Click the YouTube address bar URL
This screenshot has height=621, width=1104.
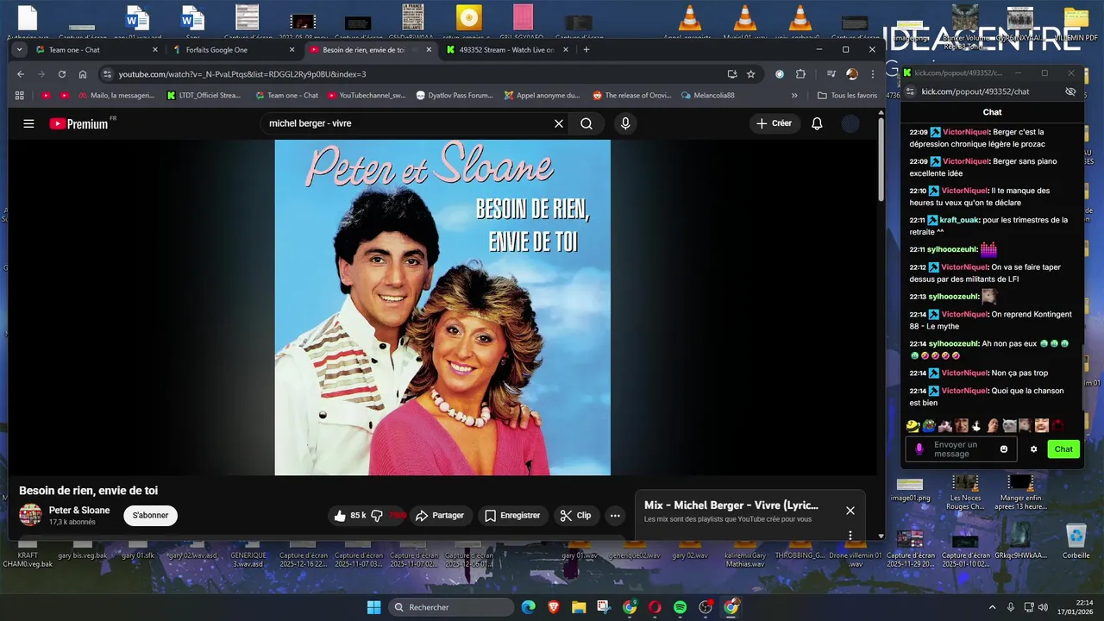[x=242, y=74]
